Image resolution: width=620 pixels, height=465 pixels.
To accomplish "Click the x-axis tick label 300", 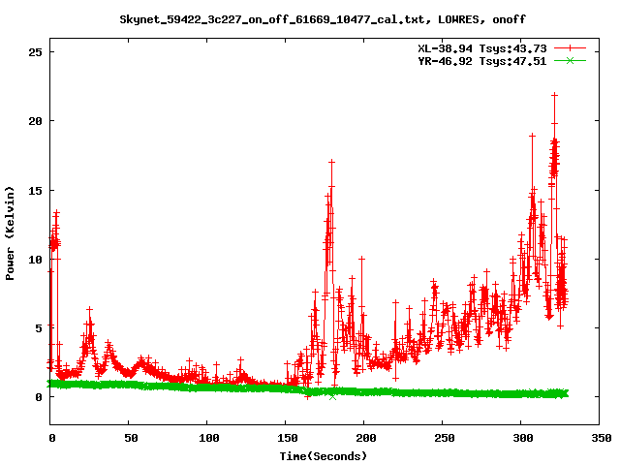I will coord(523,438).
